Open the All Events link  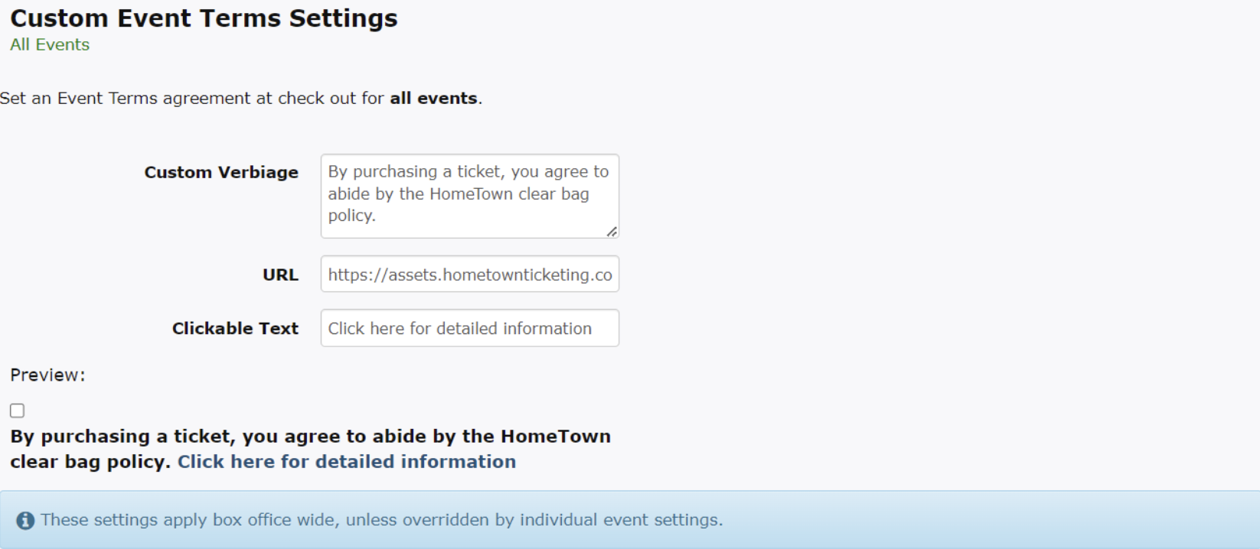(x=50, y=45)
